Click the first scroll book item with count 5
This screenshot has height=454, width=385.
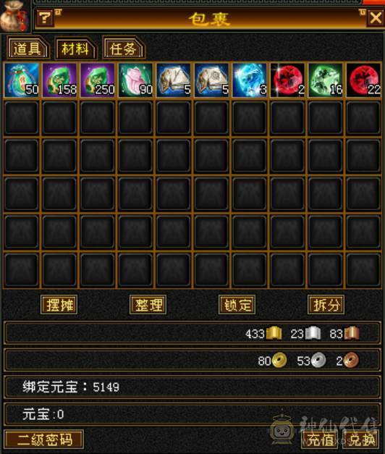pos(174,80)
